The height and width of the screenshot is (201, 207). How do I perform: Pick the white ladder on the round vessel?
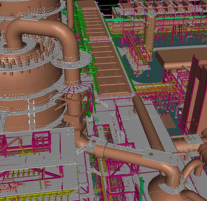32,115
